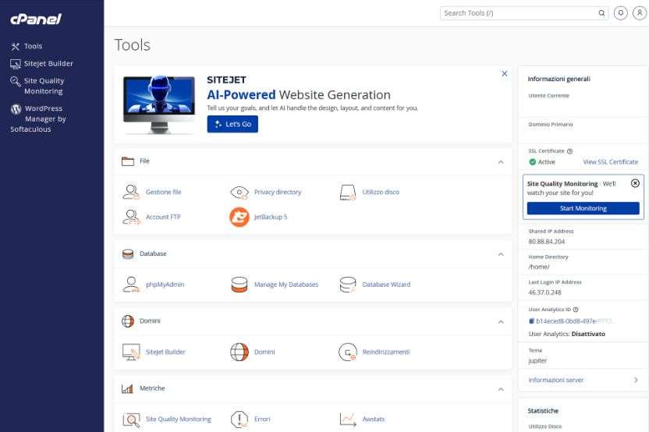Collapse the Domini section
The image size is (649, 432).
coord(501,321)
